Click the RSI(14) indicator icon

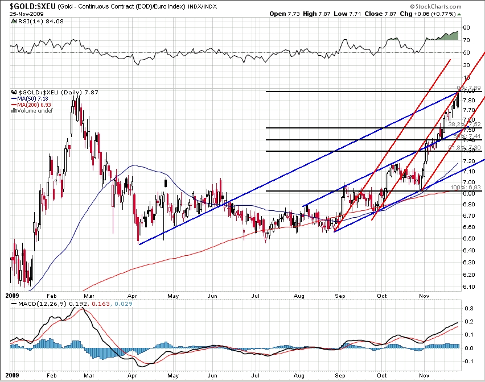click(13, 22)
